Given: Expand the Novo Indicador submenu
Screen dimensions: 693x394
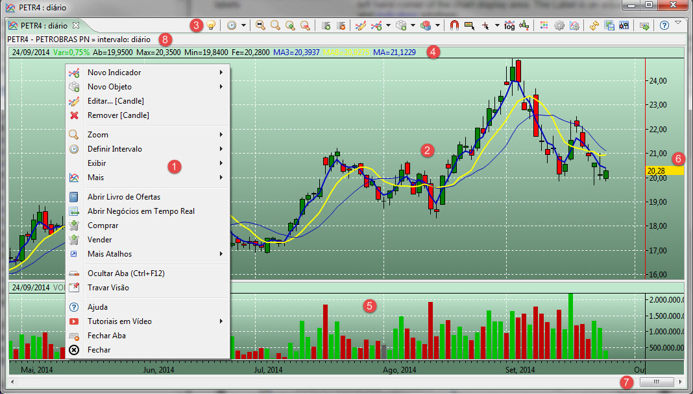Looking at the screenshot, I should pyautogui.click(x=148, y=73).
